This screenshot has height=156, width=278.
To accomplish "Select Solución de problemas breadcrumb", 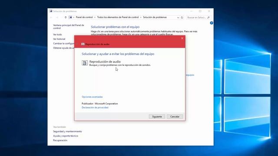I will (155, 17).
